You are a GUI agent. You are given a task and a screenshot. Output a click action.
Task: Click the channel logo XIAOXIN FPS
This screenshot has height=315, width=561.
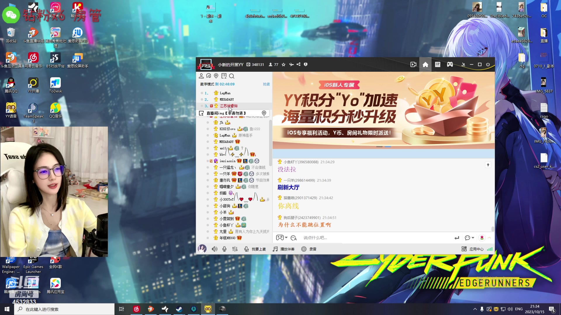(206, 64)
